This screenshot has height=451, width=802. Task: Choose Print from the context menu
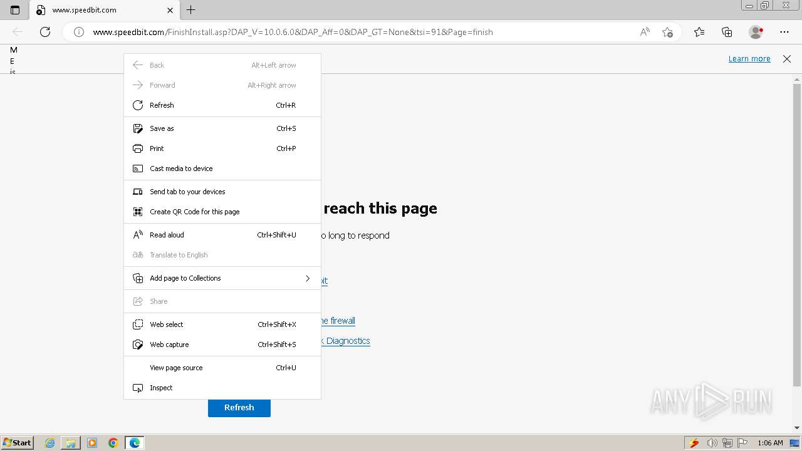tap(222, 148)
